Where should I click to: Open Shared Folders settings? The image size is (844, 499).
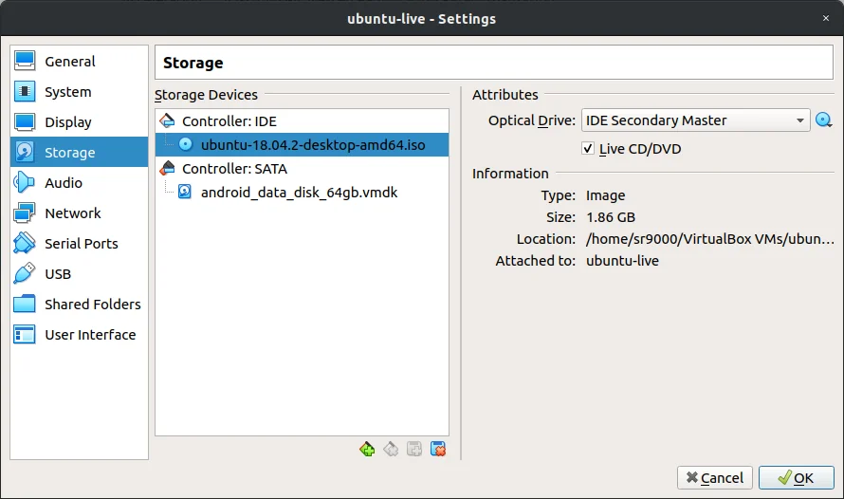79,305
